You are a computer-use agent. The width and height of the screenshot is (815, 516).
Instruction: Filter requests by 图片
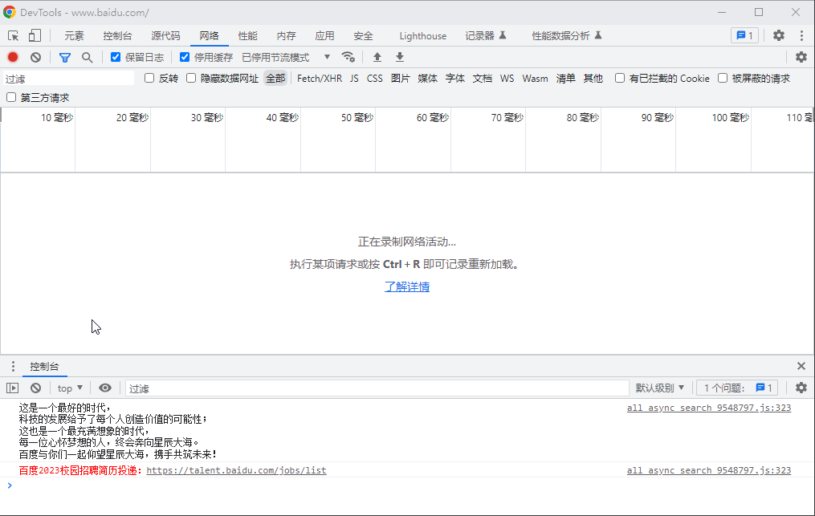[x=400, y=79]
